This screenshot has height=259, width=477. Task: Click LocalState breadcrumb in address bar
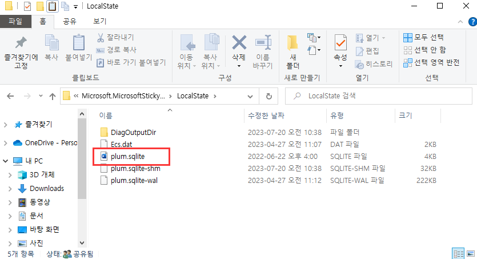click(x=193, y=96)
